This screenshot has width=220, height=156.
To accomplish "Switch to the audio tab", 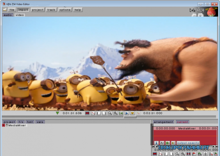I will click(x=8, y=15).
